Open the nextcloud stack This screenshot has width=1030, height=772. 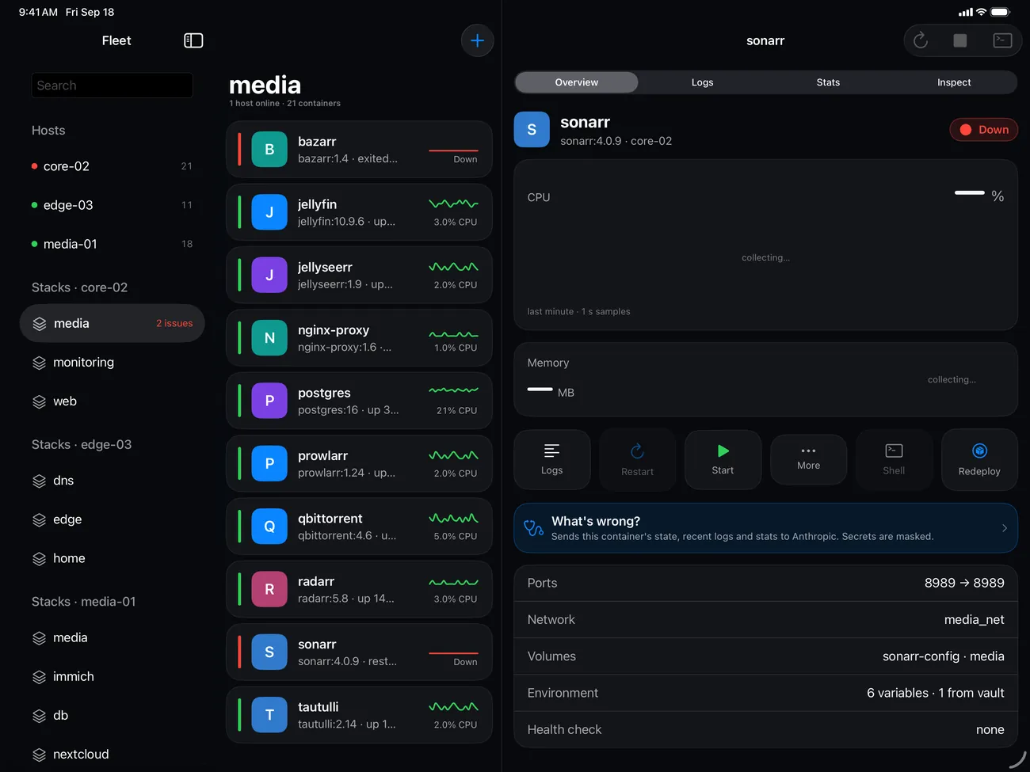112,755
